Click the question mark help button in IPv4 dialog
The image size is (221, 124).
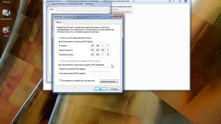[x=111, y=16]
